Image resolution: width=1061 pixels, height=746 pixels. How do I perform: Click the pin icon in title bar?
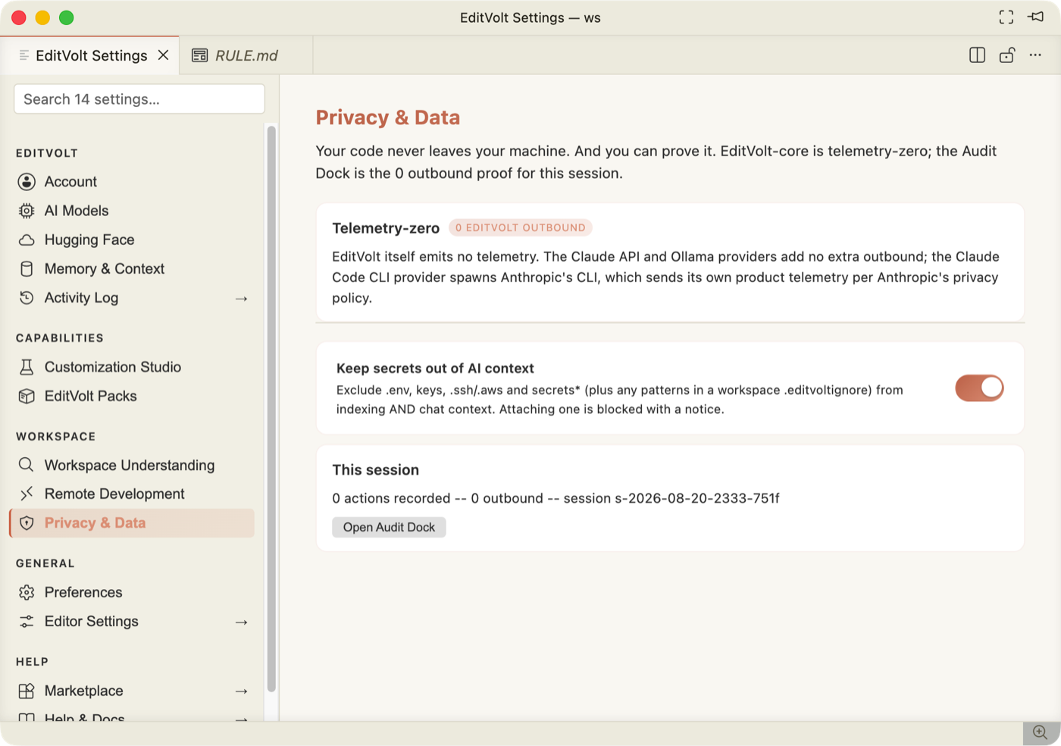coord(1036,17)
